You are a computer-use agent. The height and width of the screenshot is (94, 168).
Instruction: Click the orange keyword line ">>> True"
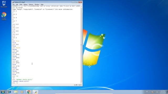tap(16, 41)
